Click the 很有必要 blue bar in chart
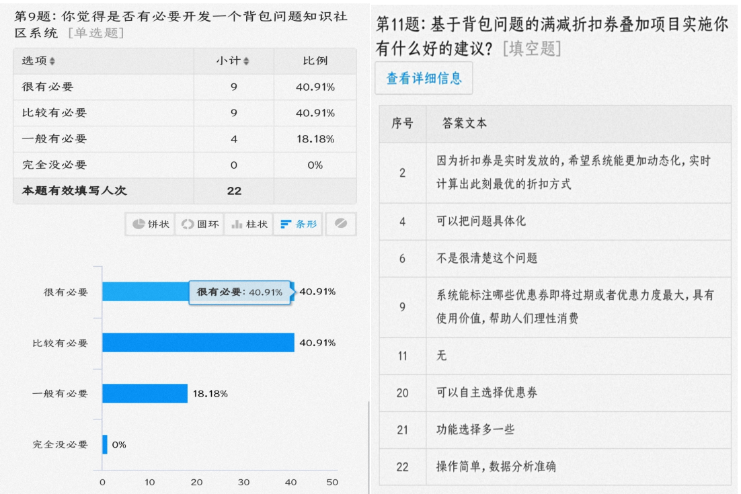 (145, 292)
